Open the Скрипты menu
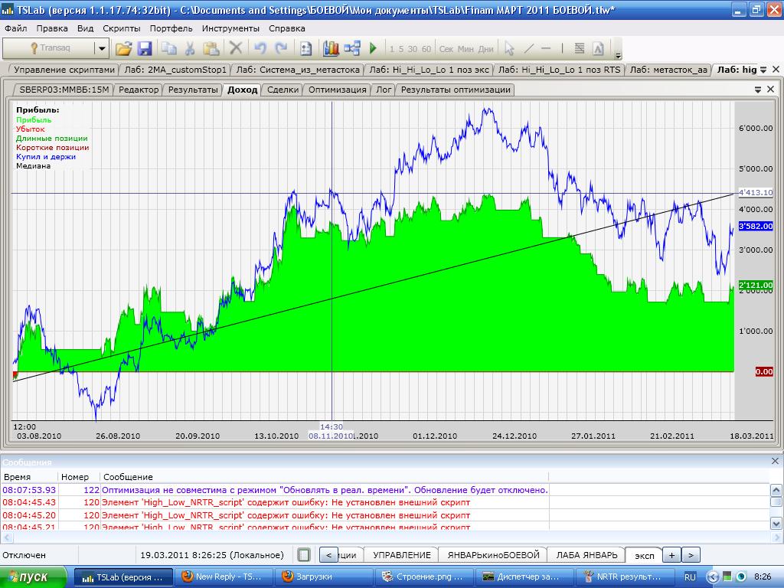The height and width of the screenshot is (588, 784). coord(121,28)
